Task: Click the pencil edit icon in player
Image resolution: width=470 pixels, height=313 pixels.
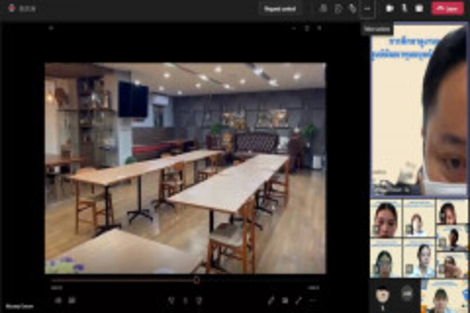Action: coord(271,300)
